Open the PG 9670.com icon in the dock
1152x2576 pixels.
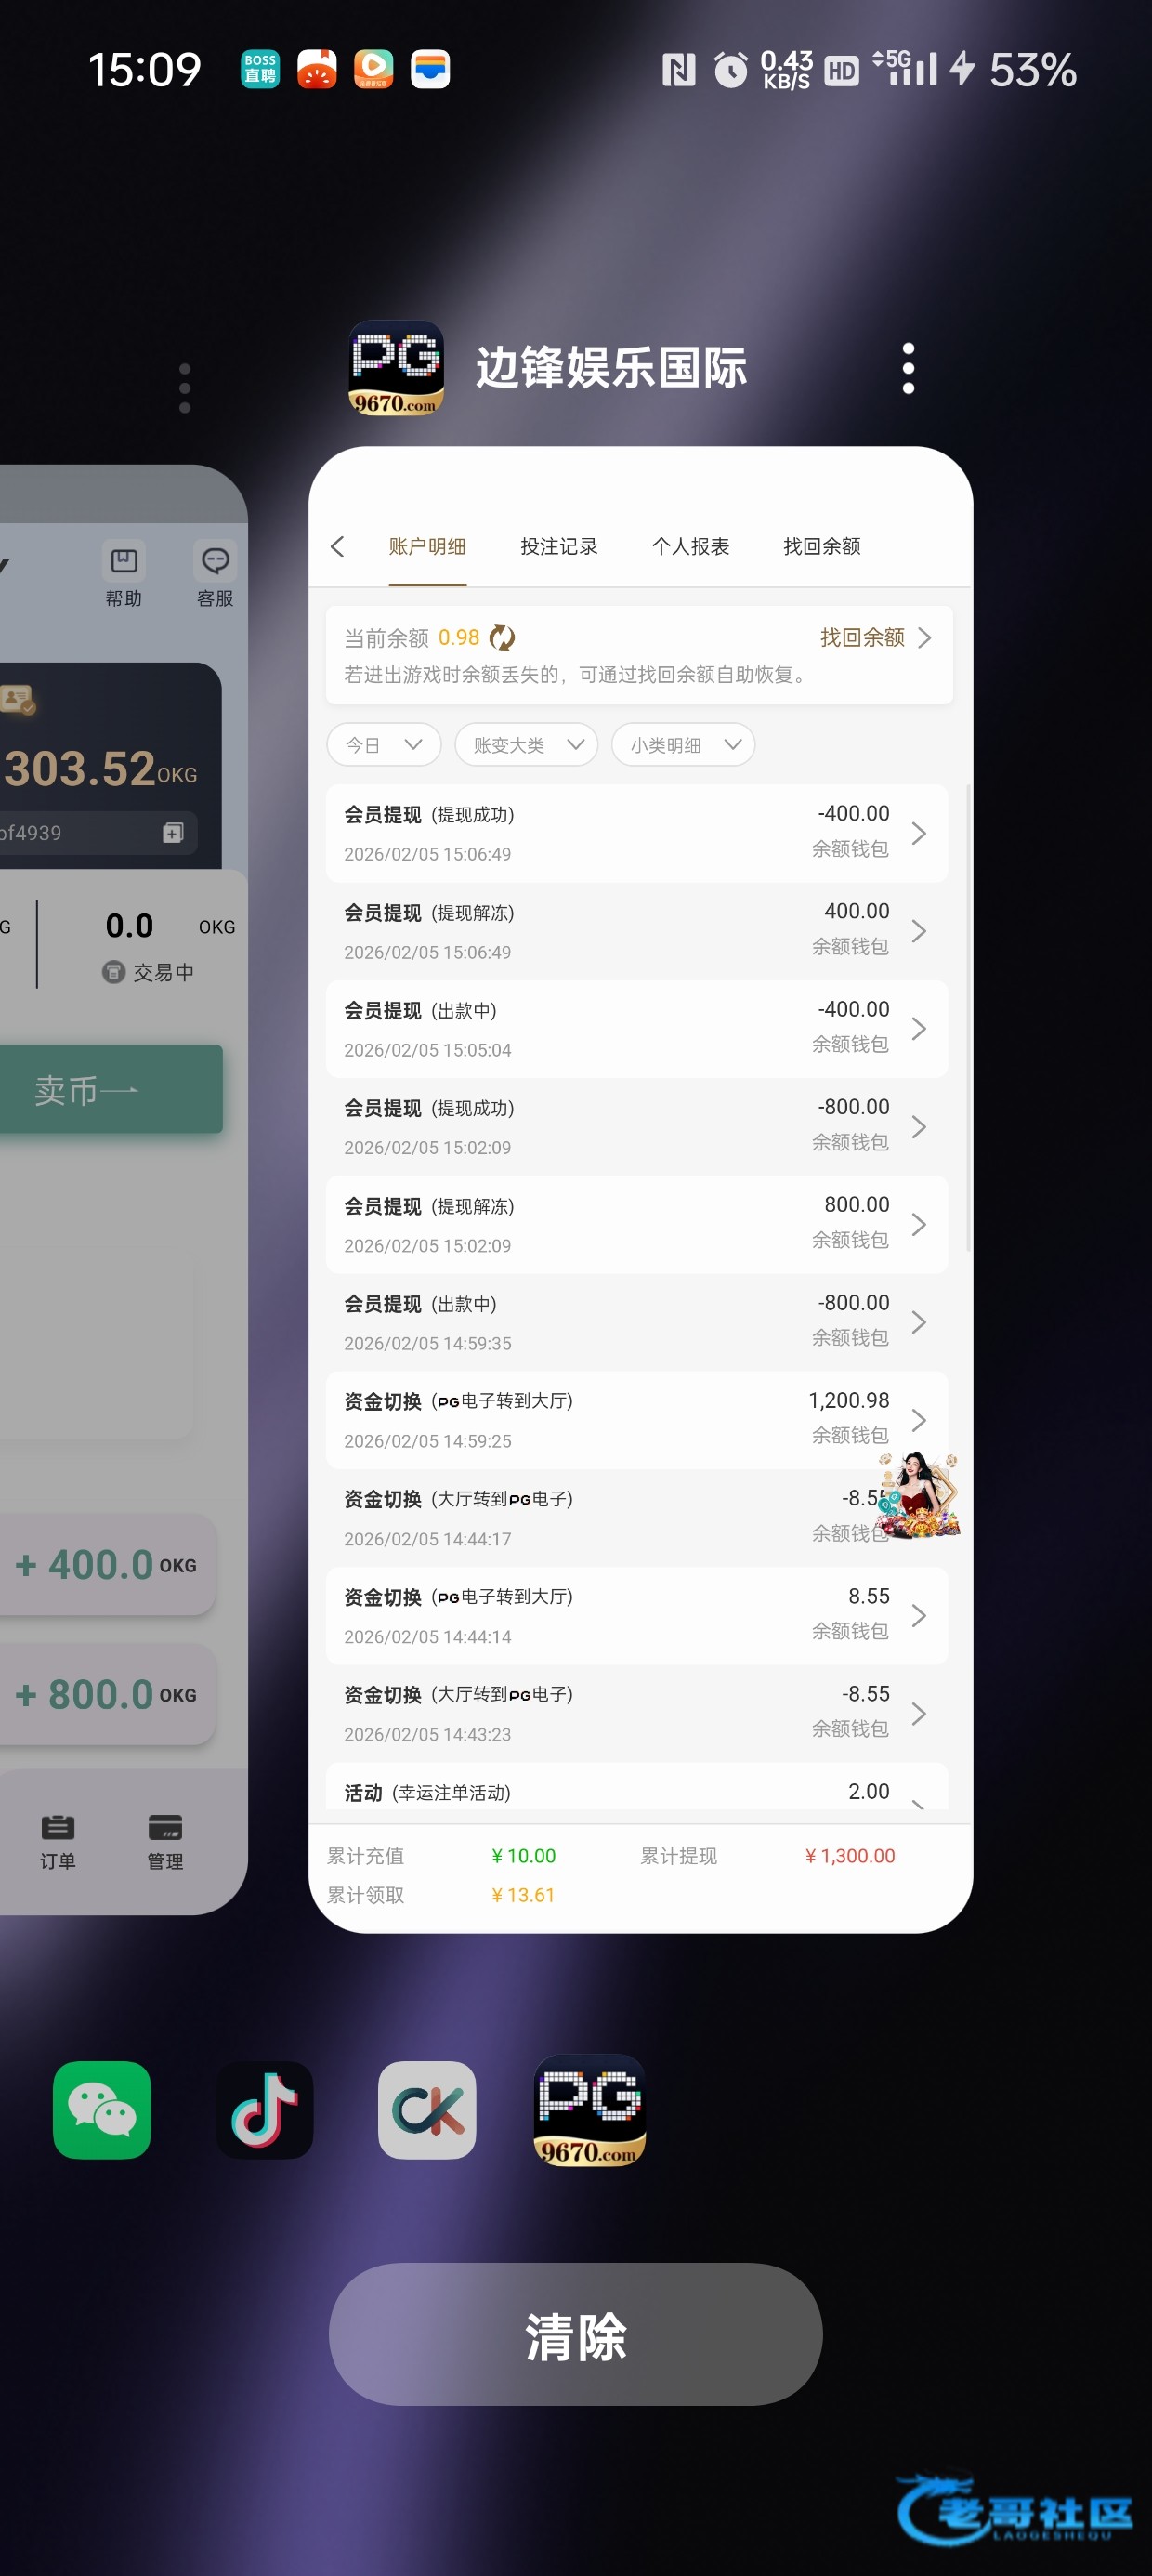[x=590, y=2110]
